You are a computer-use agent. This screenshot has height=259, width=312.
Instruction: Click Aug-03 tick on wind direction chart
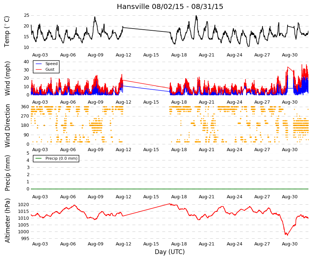pyautogui.click(x=40, y=150)
